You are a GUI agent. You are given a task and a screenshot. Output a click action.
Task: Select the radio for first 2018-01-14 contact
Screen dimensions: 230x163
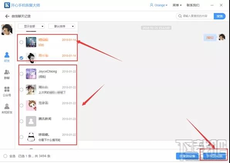click(21, 42)
